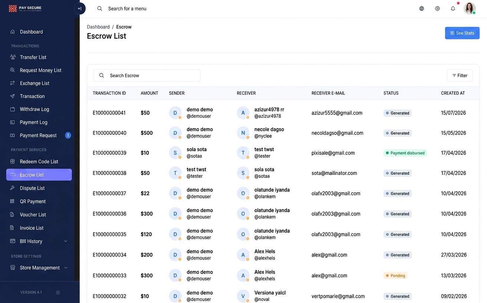This screenshot has height=303, width=487.
Task: Click the Withdraw Log sidebar icon
Action: (x=13, y=109)
